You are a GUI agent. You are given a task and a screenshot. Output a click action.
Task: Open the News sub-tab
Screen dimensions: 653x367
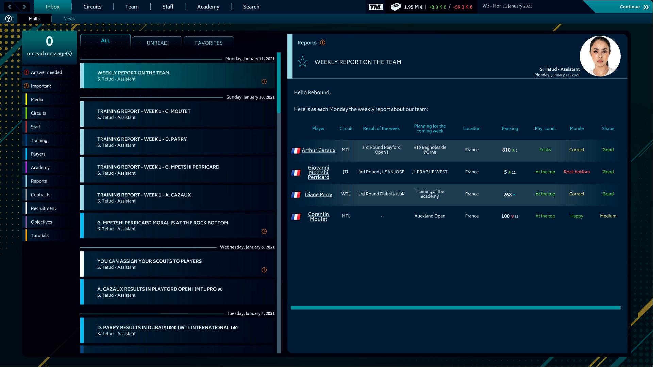(x=69, y=19)
